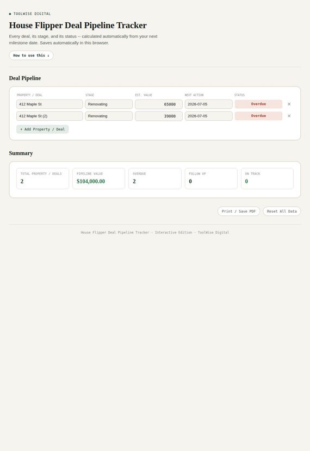The width and height of the screenshot is (310, 451).
Task: Open Stage dropdown for 412 Maple St (2)
Action: tap(109, 116)
